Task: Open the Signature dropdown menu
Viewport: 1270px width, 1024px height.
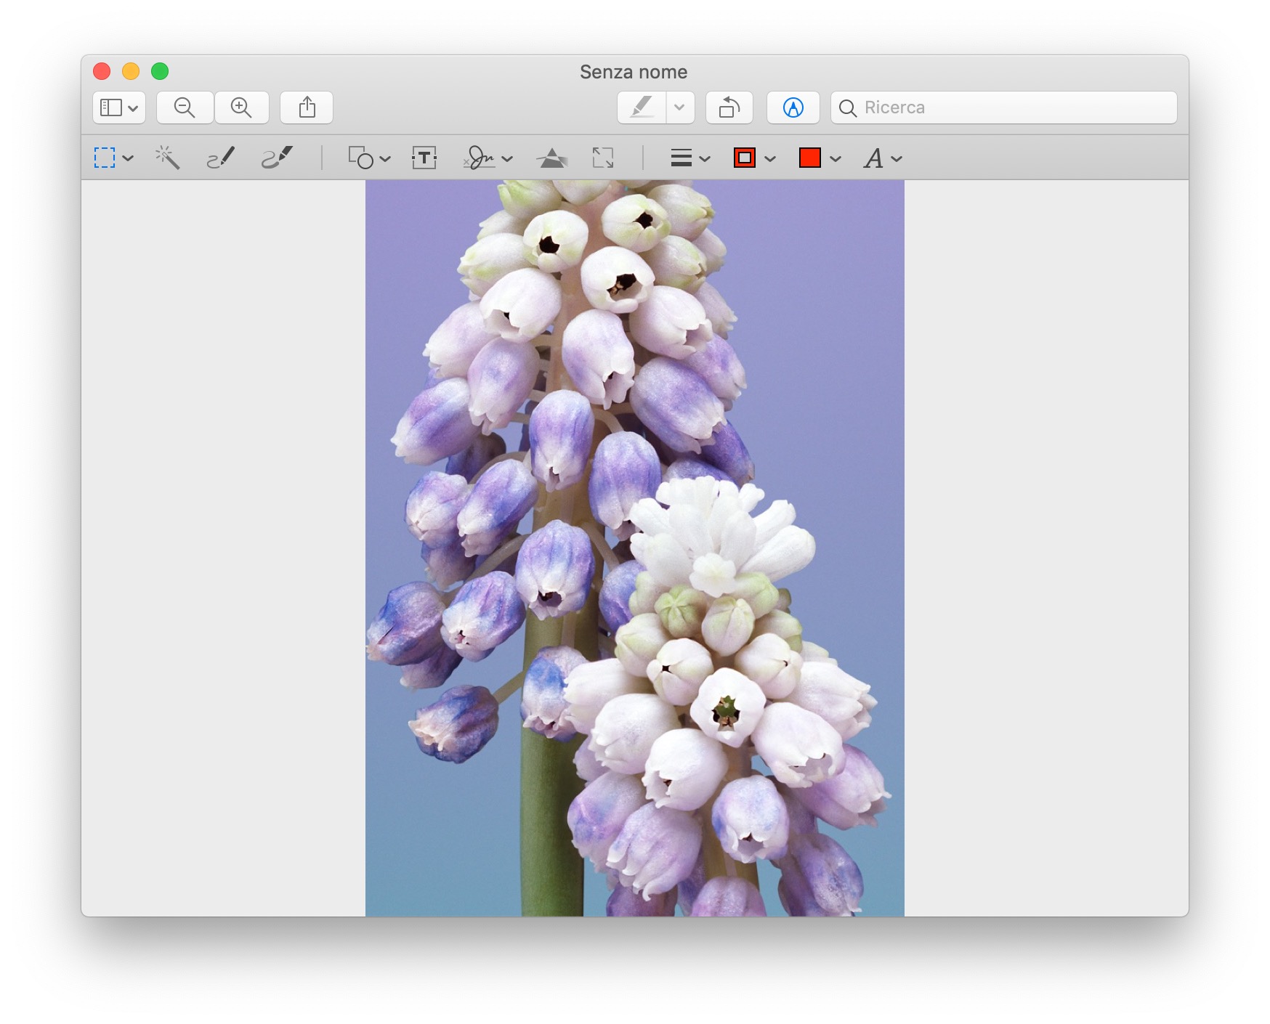Action: coord(488,158)
